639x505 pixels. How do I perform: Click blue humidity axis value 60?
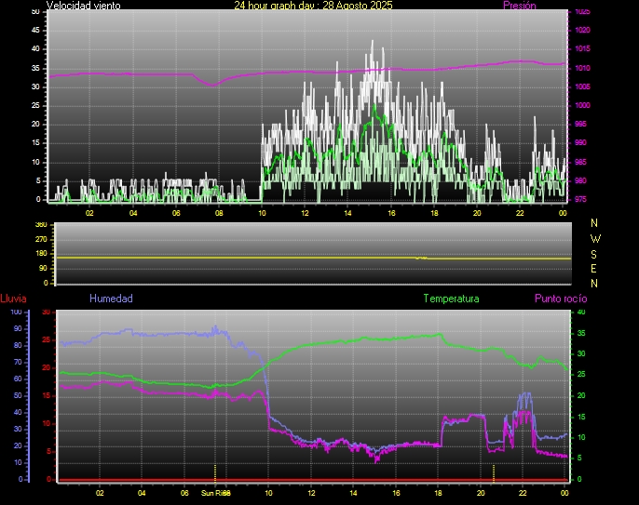tap(18, 379)
